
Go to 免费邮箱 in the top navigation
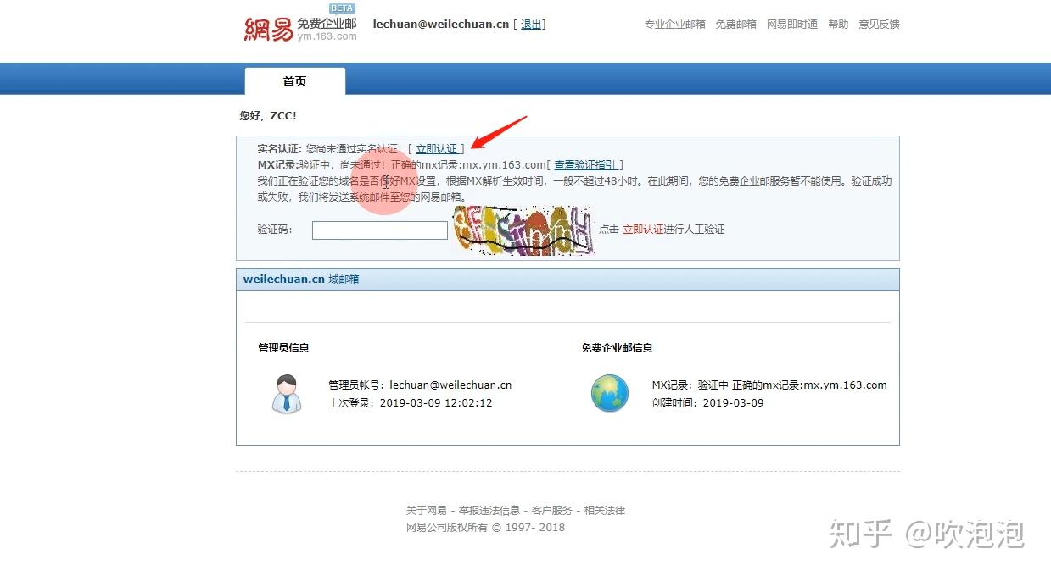(736, 25)
